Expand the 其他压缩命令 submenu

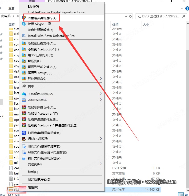101,79
